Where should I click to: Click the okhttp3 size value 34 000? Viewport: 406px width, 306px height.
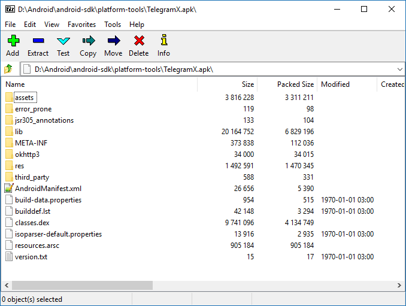[x=244, y=154]
